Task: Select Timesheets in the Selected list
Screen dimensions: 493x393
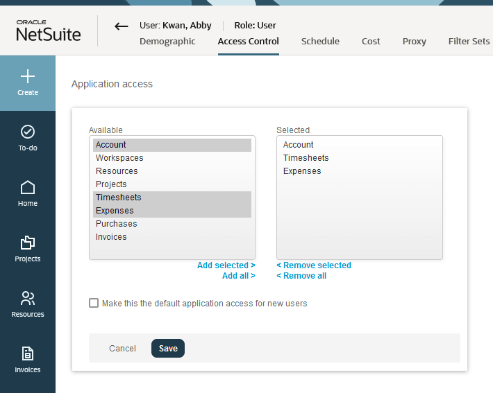Action: click(360, 158)
